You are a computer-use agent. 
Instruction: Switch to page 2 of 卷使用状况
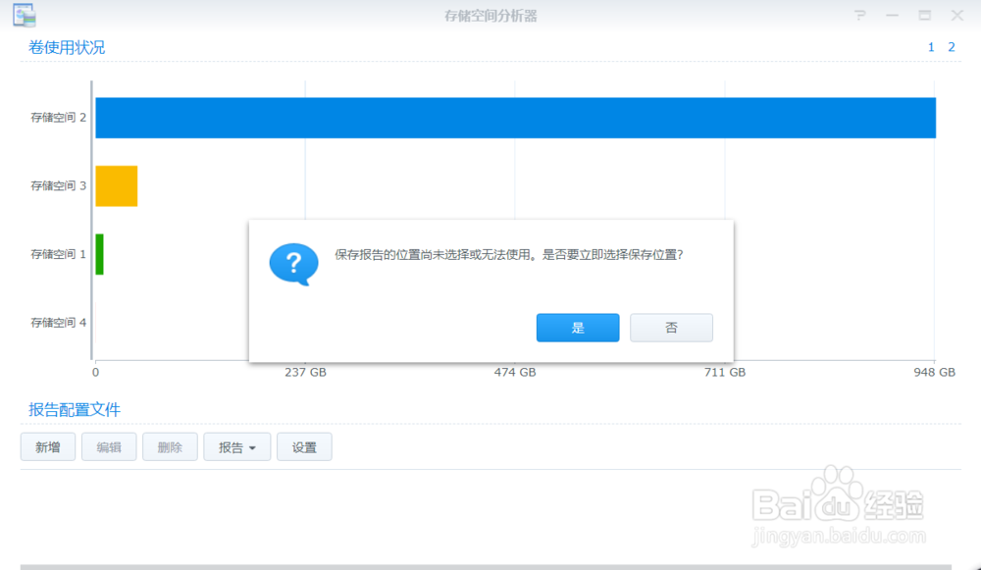(x=950, y=46)
